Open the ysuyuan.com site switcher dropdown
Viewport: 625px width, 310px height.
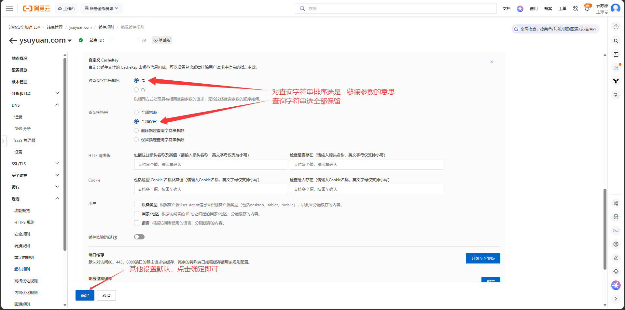coord(70,41)
